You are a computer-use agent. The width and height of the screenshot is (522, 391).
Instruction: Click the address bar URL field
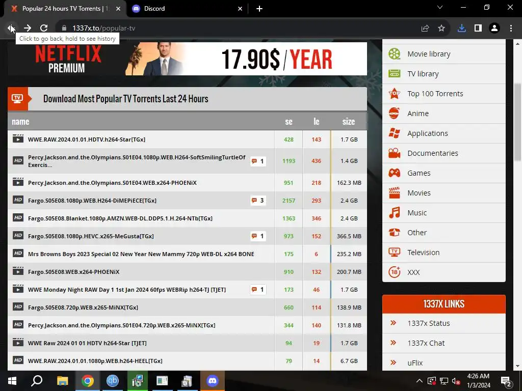click(x=240, y=29)
